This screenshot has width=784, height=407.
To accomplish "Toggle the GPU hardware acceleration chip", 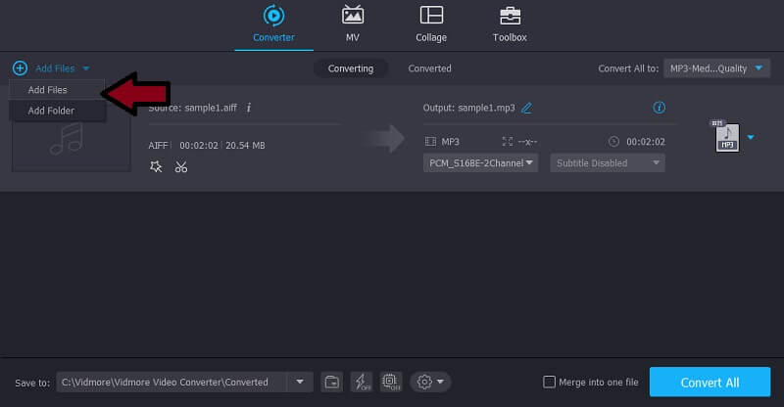I will [x=390, y=382].
